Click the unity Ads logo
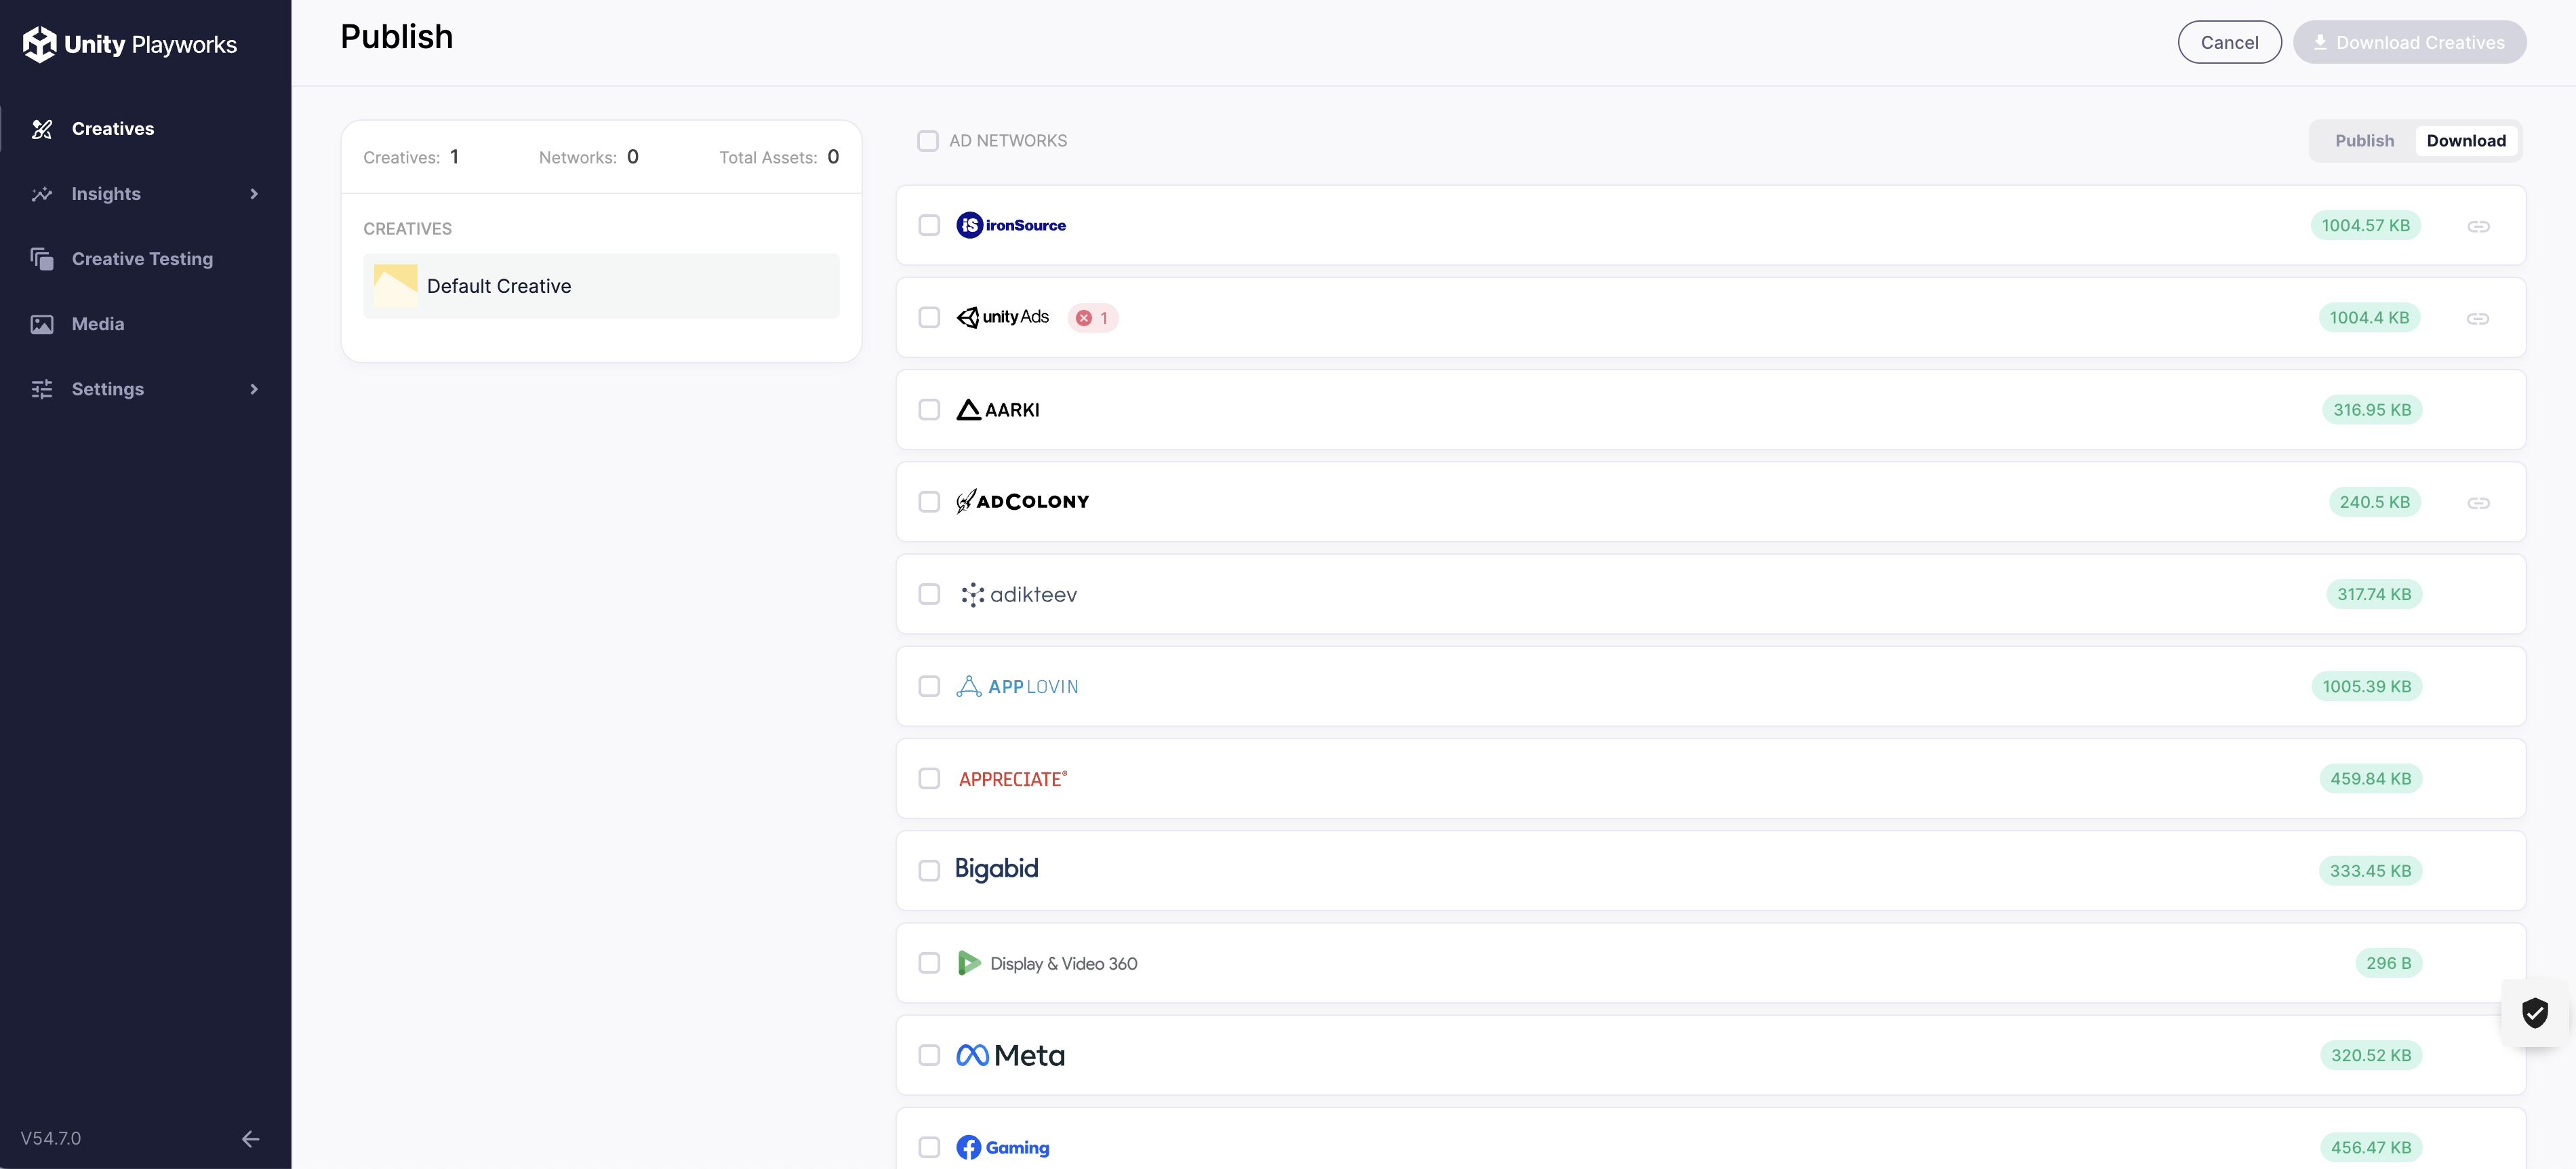Image resolution: width=2576 pixels, height=1169 pixels. point(1002,317)
